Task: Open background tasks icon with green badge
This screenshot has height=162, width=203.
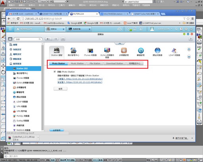Action: click(128, 29)
